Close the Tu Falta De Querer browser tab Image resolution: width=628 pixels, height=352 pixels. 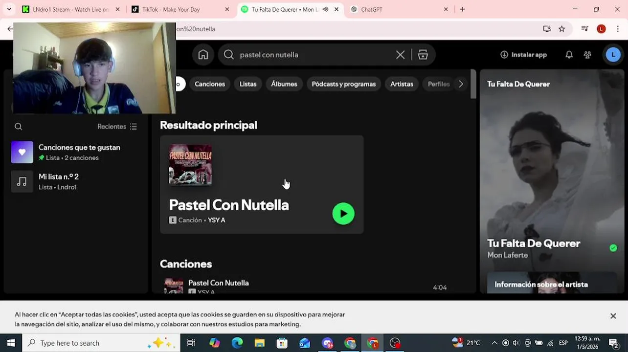click(x=336, y=9)
